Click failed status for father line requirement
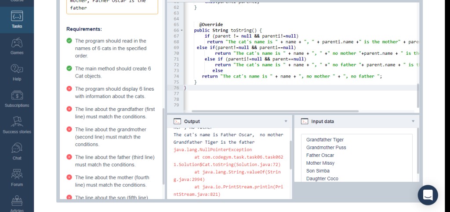 (69, 157)
